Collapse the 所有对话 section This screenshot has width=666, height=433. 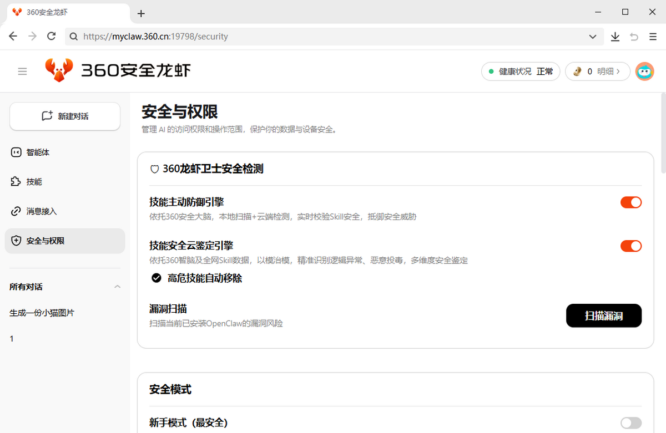click(117, 287)
